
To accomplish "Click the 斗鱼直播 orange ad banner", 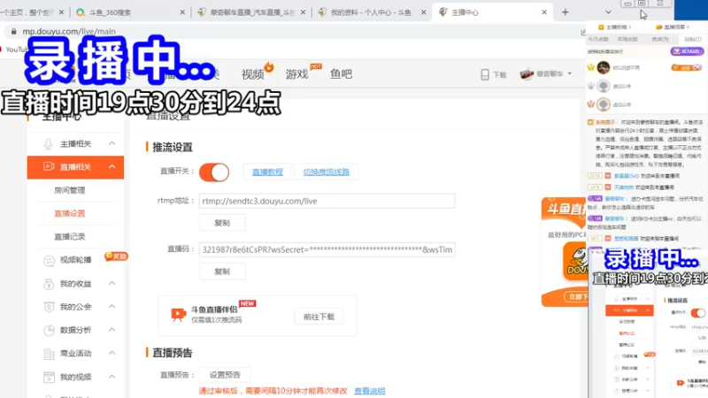I will coord(565,252).
